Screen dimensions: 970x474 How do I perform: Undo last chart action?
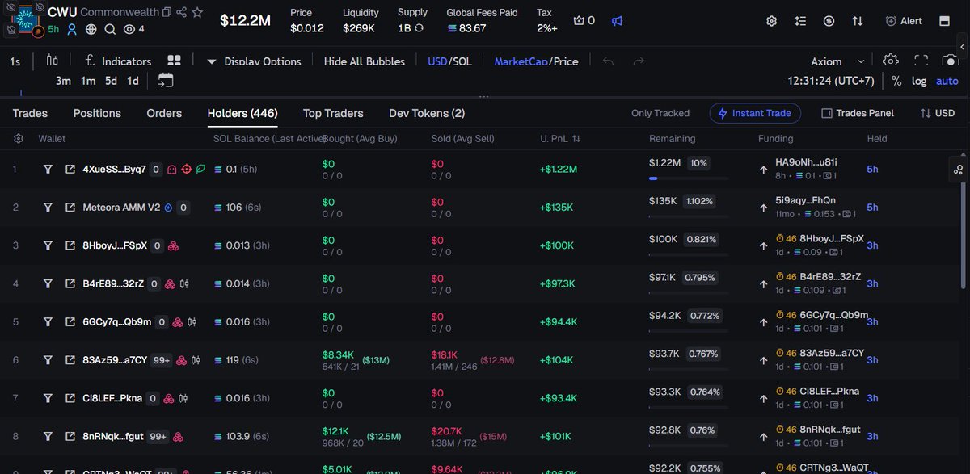(x=608, y=61)
